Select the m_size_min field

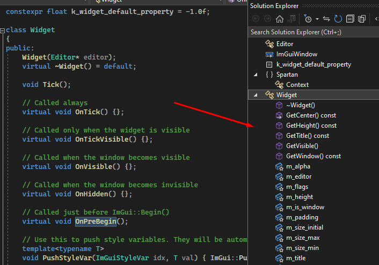[302, 248]
